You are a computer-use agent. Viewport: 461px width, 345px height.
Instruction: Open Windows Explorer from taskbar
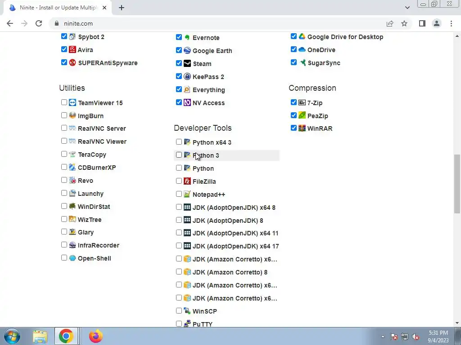tap(40, 336)
